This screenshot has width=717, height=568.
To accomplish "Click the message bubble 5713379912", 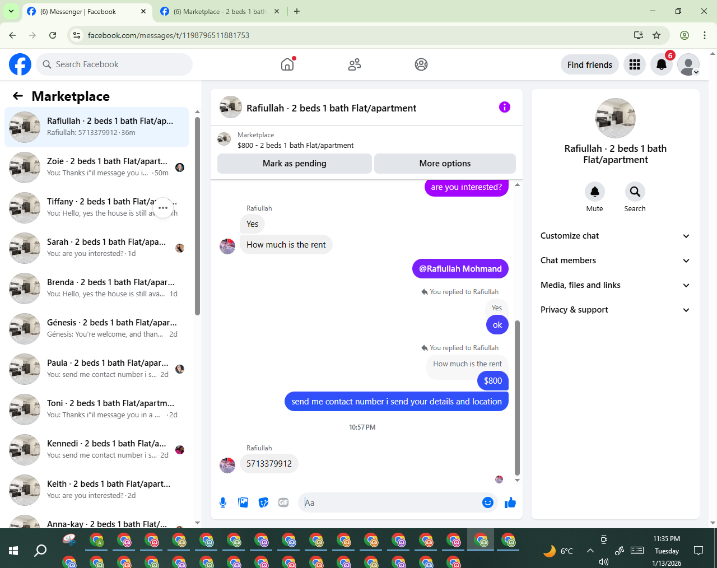I will (x=269, y=464).
